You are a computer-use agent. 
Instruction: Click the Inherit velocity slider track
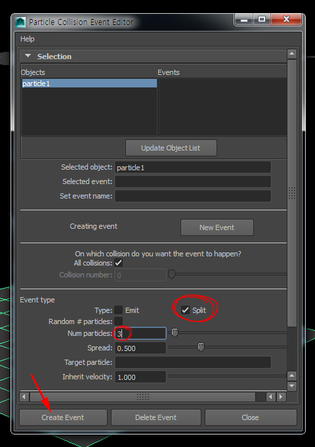(x=228, y=376)
